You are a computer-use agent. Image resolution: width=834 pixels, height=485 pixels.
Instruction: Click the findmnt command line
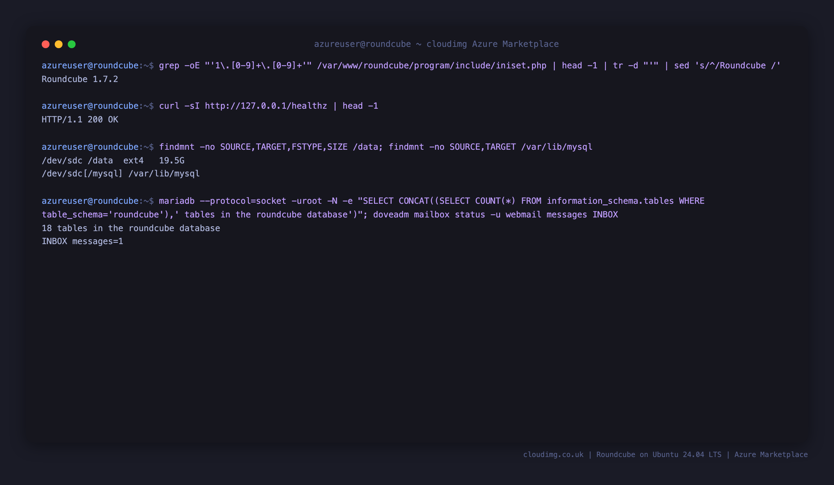[x=376, y=147]
